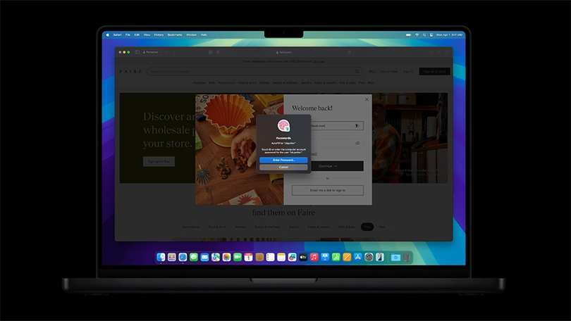
Task: Open Finder from the Dock
Action: tap(161, 258)
